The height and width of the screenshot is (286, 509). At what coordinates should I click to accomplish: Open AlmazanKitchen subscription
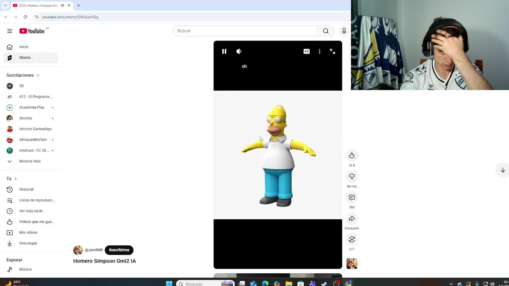coord(31,139)
